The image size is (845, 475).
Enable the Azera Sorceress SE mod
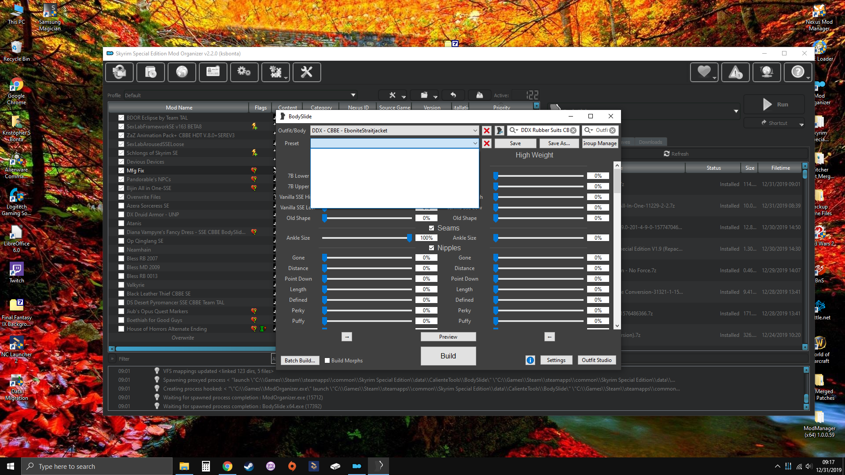121,206
